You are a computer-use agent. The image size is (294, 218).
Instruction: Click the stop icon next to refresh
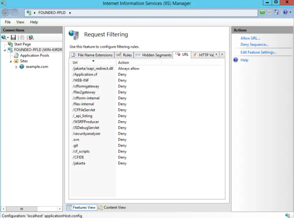click(x=269, y=12)
